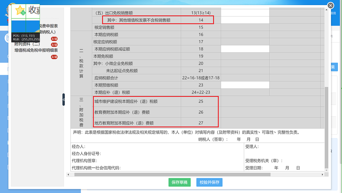This screenshot has height=193, width=342.
Task: Click the vertical scrollbar up arrow
Action: pyautogui.click(x=326, y=10)
